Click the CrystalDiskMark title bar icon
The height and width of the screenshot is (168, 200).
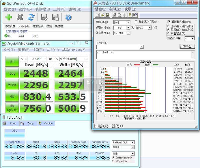(x=4, y=44)
